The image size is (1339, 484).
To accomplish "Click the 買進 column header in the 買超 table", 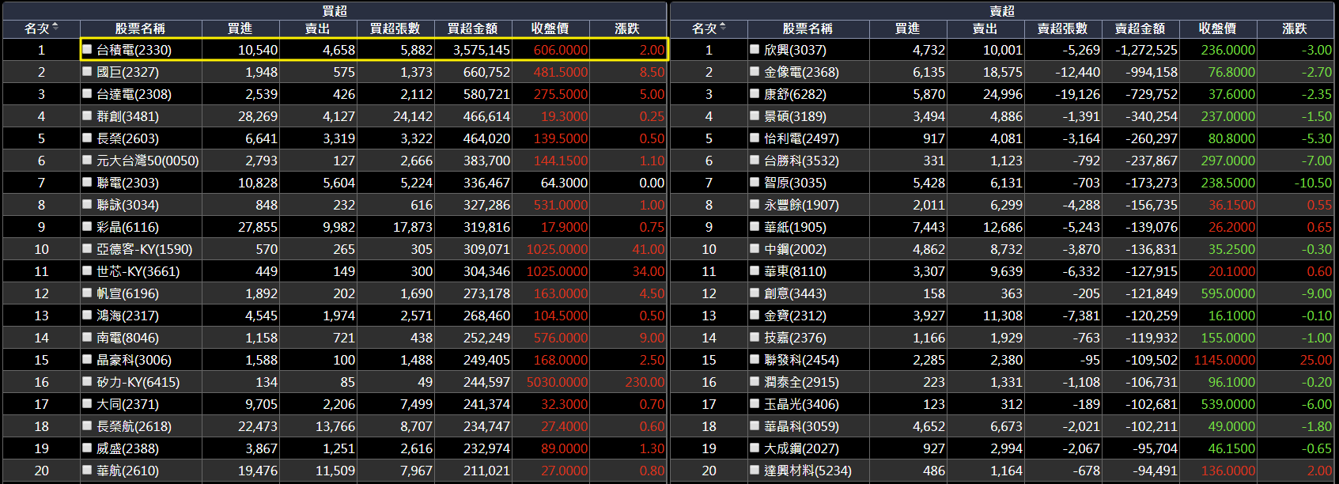I will tap(240, 28).
